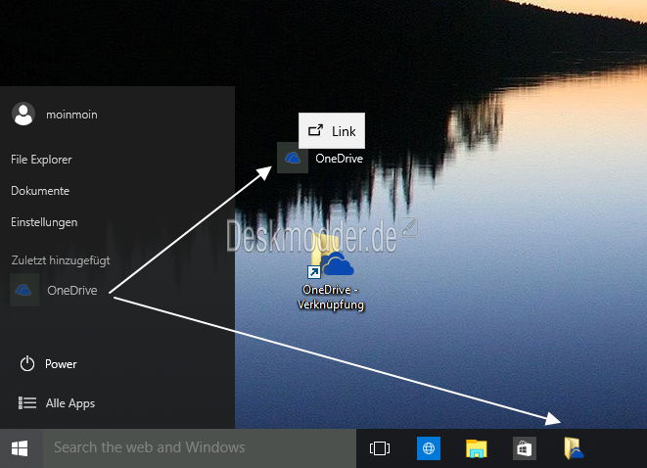Open the Store icon on the taskbar
The height and width of the screenshot is (468, 647).
tap(525, 448)
